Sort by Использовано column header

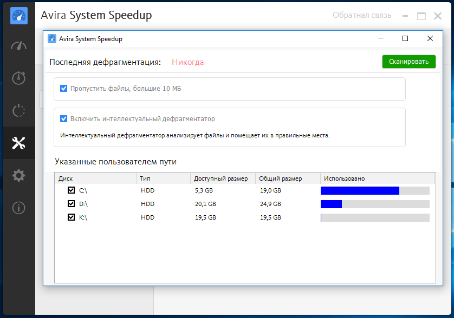coord(378,178)
